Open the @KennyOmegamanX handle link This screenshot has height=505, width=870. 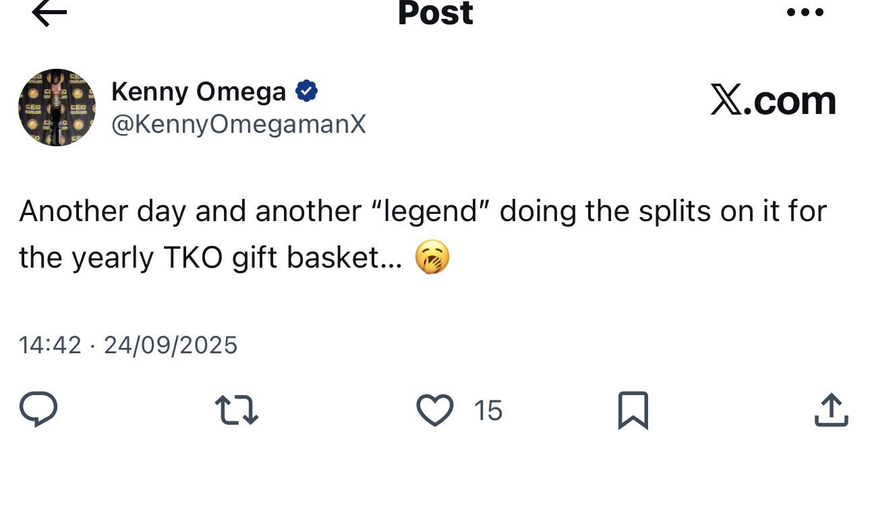[x=238, y=124]
